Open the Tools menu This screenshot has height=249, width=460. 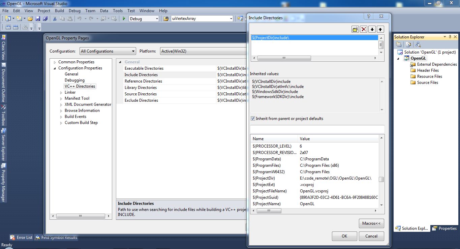(118, 11)
